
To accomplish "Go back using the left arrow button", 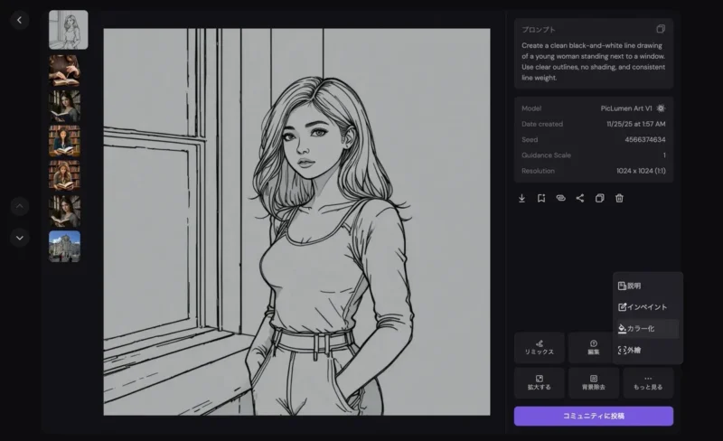I will click(20, 20).
